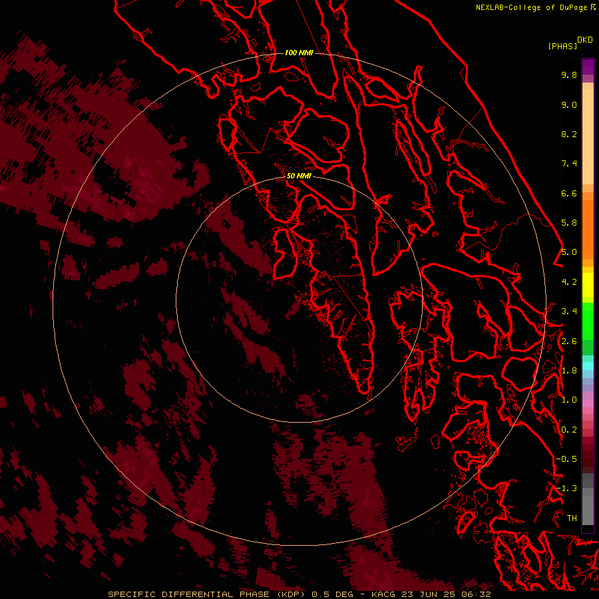Click the 100 NMI range ring label

click(x=299, y=53)
